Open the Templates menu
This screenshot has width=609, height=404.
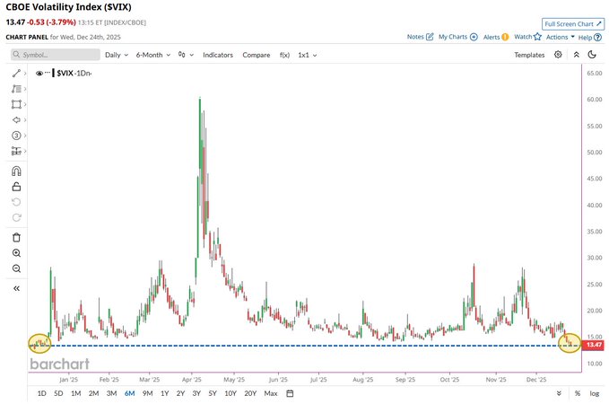coord(529,55)
